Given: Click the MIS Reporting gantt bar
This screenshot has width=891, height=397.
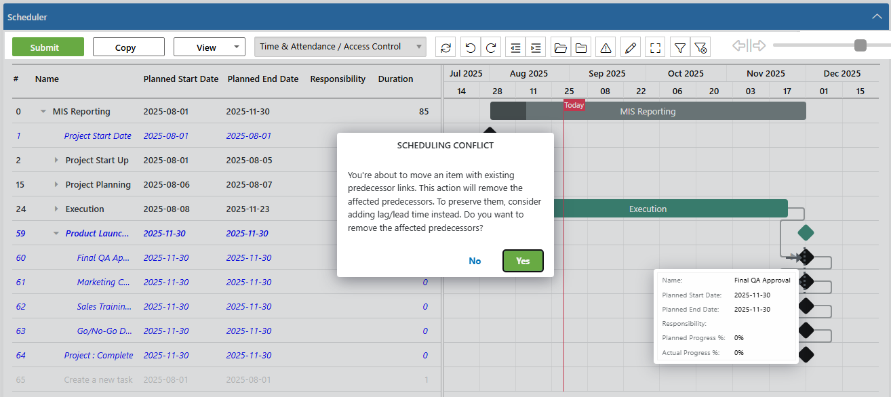Looking at the screenshot, I should 648,111.
